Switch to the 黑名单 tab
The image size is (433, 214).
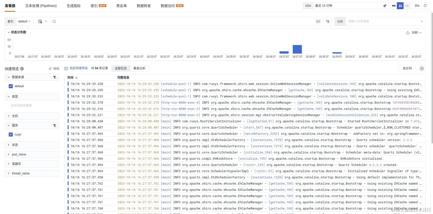(122, 6)
